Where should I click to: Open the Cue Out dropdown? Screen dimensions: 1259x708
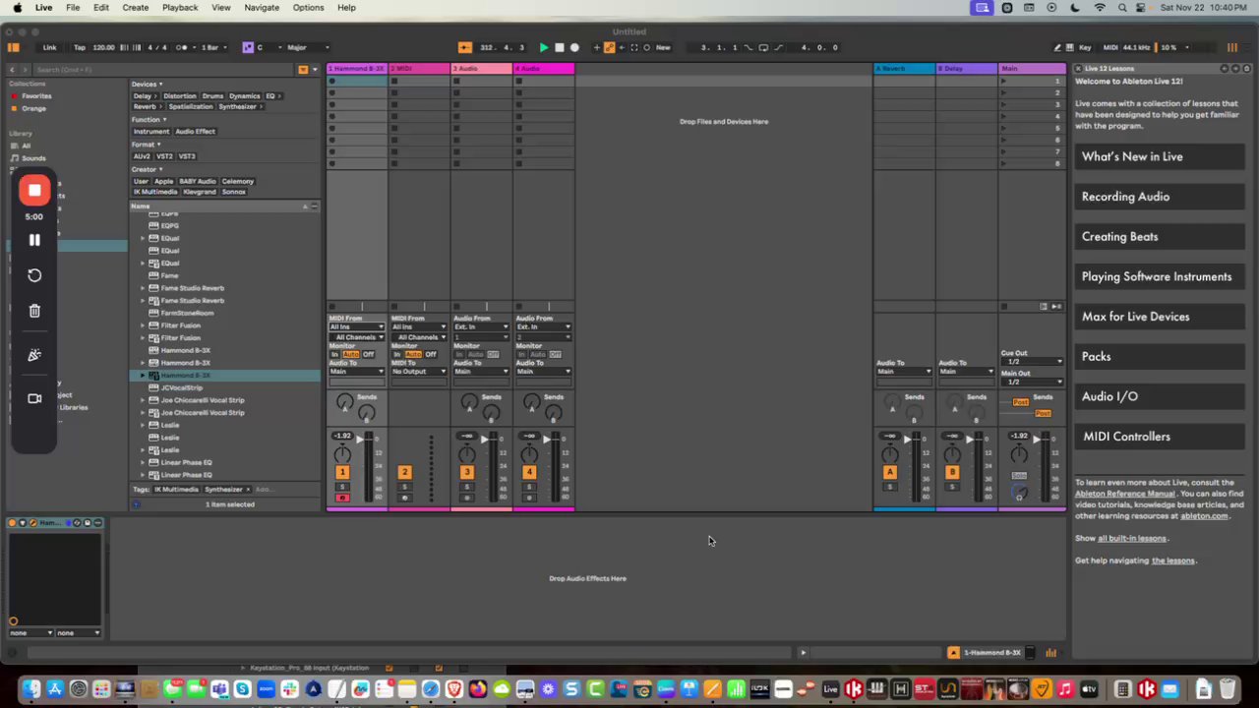pos(1032,361)
